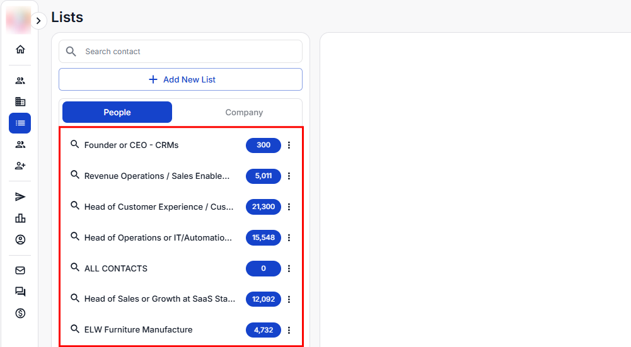
Task: Open three-dot menu for ELW Furniture Manufacture
Action: 289,330
